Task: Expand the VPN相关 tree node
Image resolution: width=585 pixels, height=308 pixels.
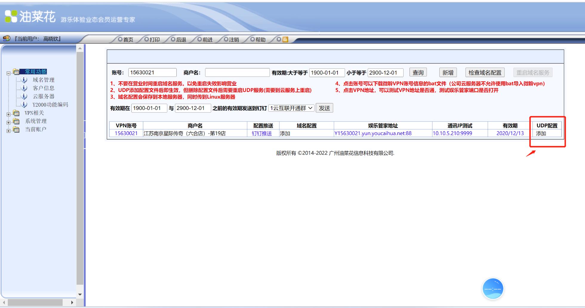Action: (x=8, y=114)
